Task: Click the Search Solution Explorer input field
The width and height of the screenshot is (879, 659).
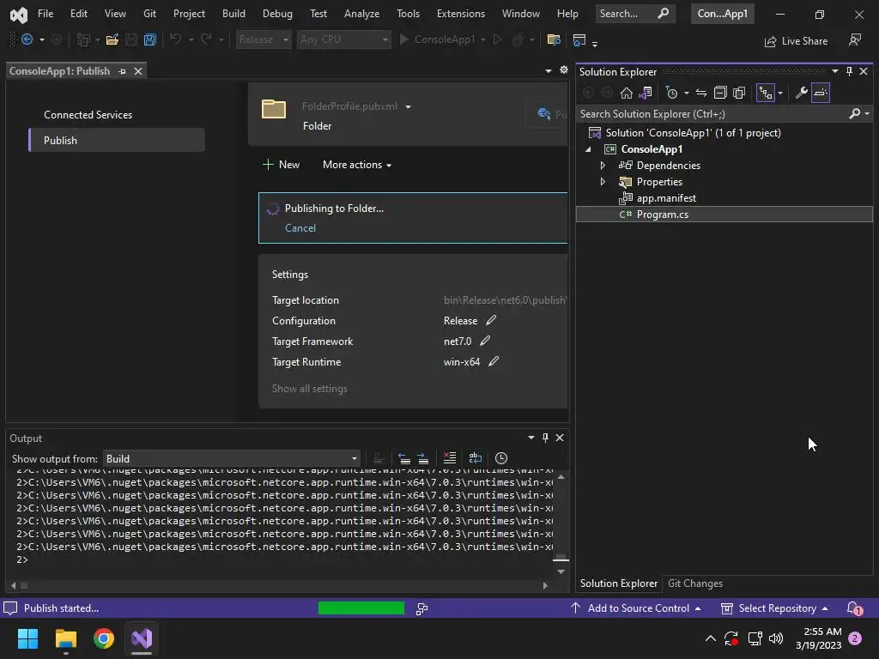Action: pyautogui.click(x=712, y=114)
